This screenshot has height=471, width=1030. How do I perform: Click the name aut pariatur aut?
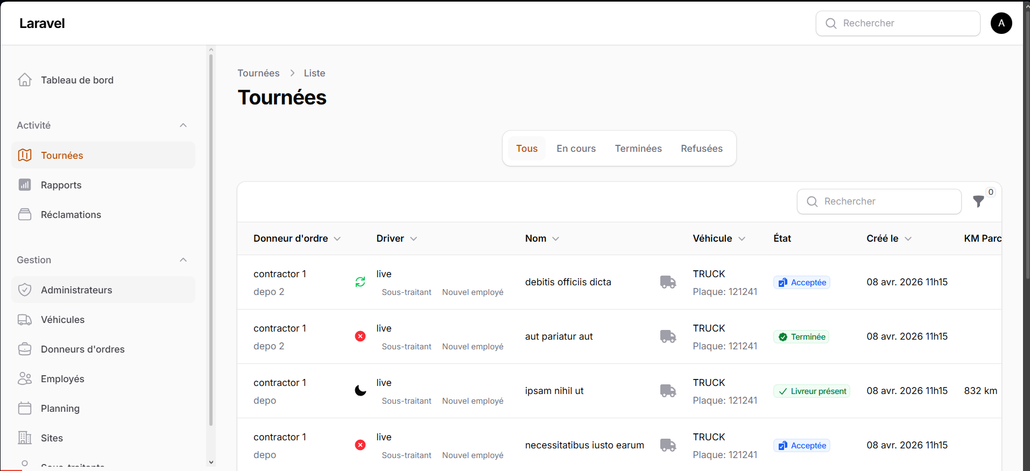[559, 336]
